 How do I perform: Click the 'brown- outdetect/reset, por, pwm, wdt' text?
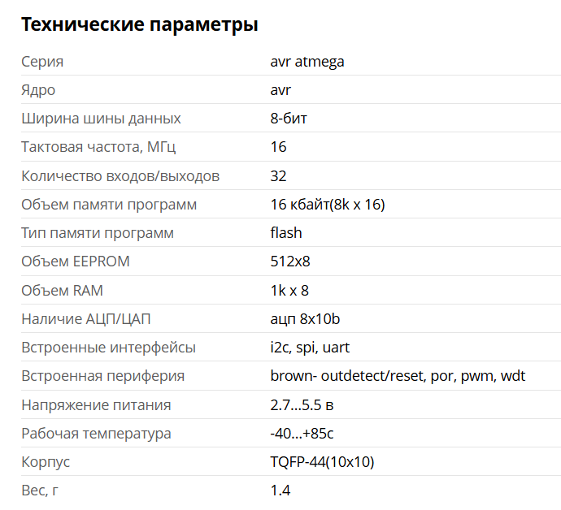point(398,376)
